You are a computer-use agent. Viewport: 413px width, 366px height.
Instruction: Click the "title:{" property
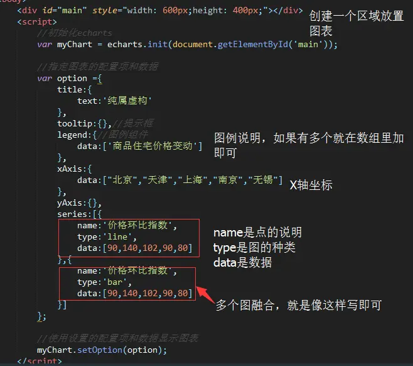point(75,90)
